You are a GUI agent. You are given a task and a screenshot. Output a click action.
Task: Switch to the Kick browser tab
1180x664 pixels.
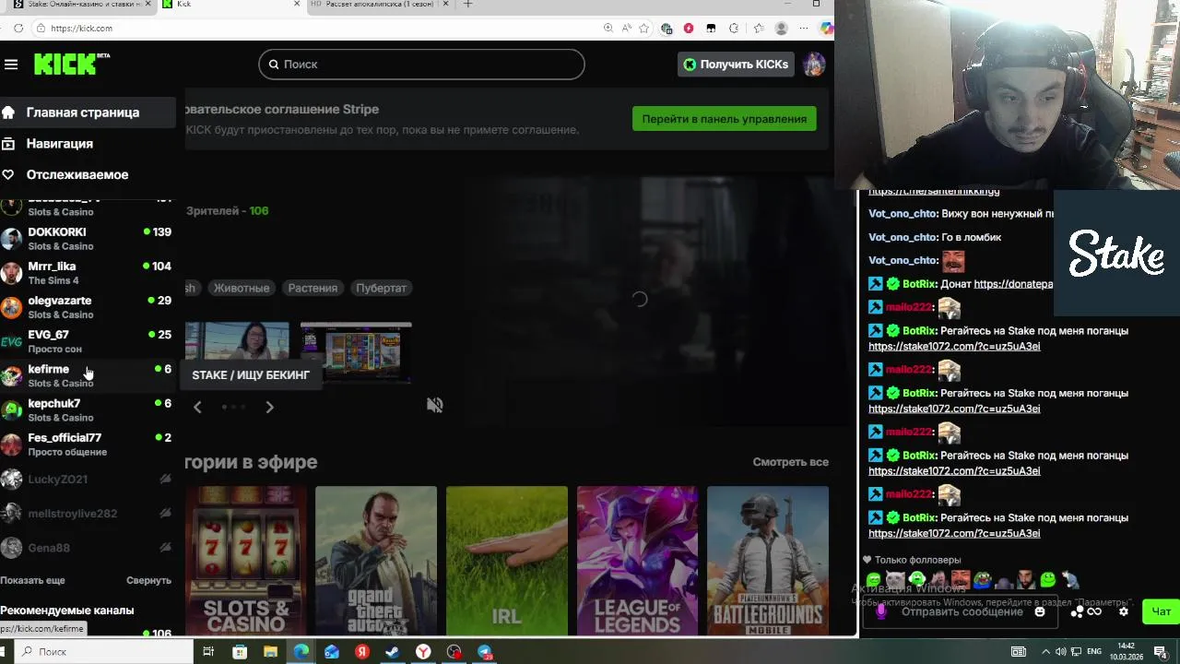click(x=230, y=5)
